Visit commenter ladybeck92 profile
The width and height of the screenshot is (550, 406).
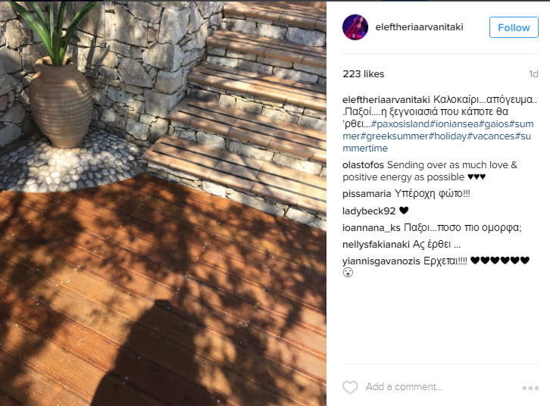click(369, 211)
